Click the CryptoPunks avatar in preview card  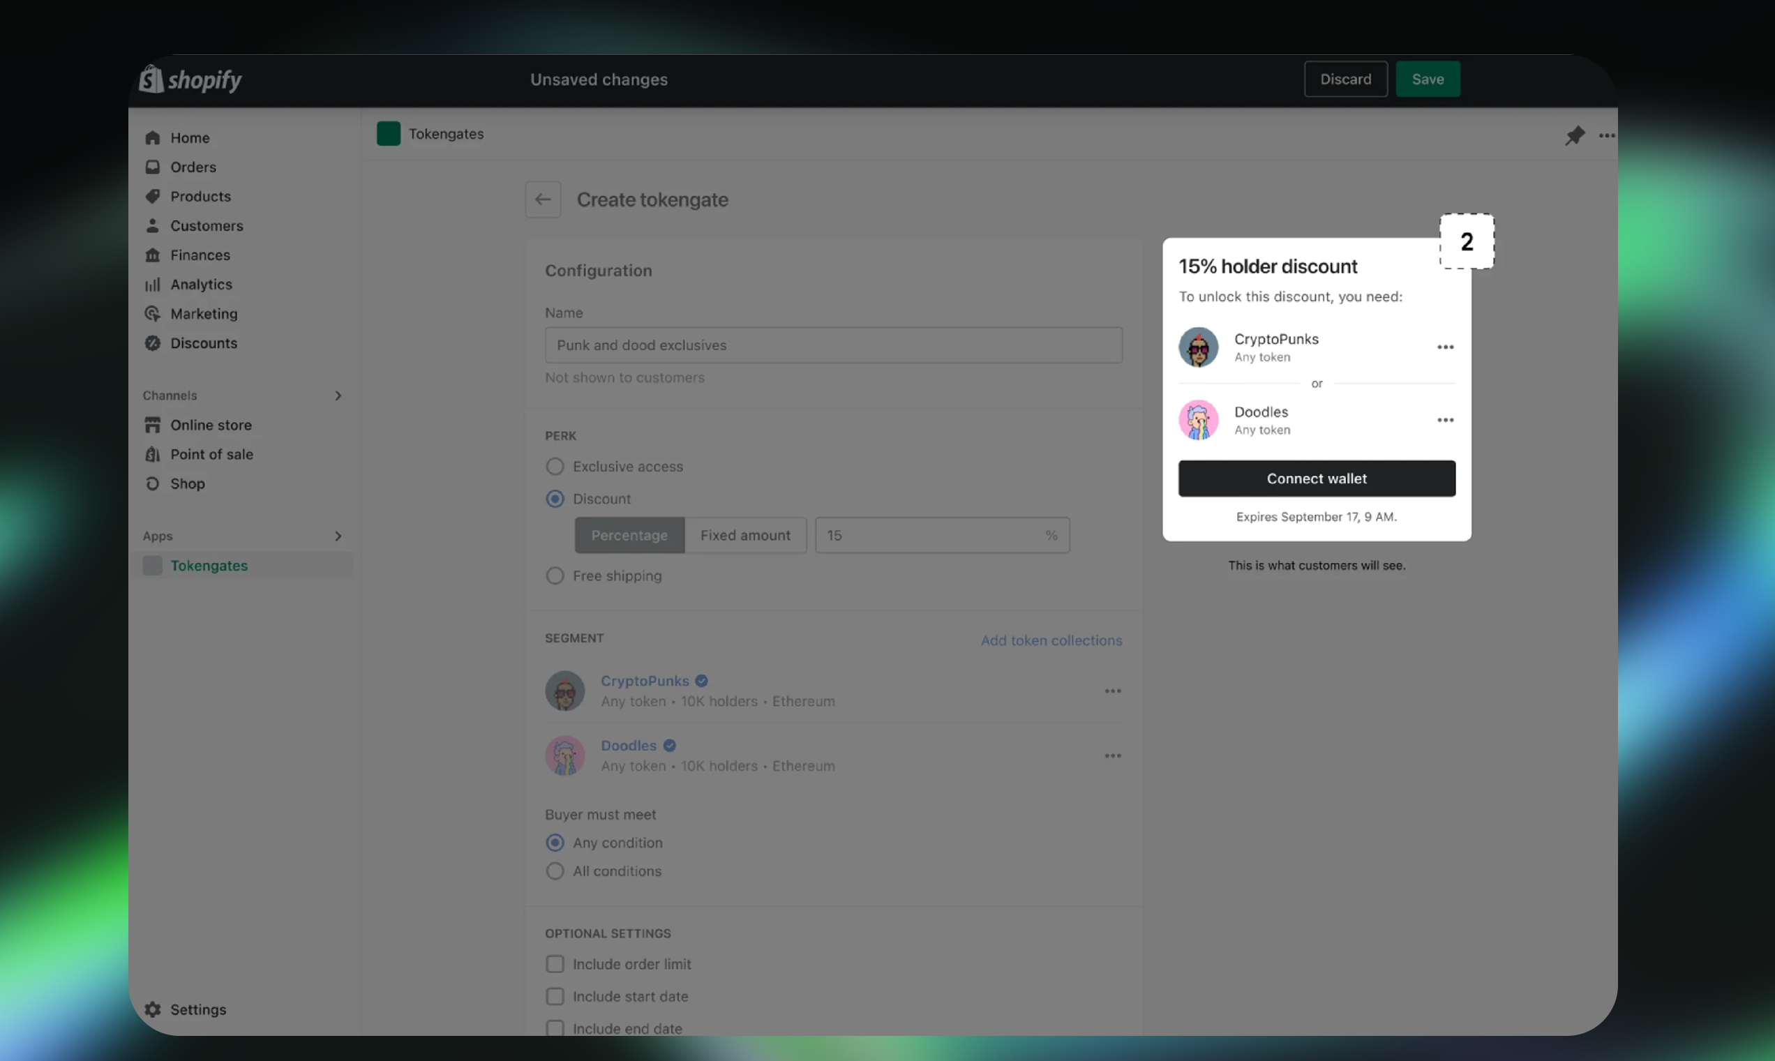(1199, 347)
